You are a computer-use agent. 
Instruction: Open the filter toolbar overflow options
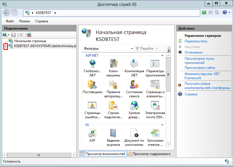click(169, 51)
